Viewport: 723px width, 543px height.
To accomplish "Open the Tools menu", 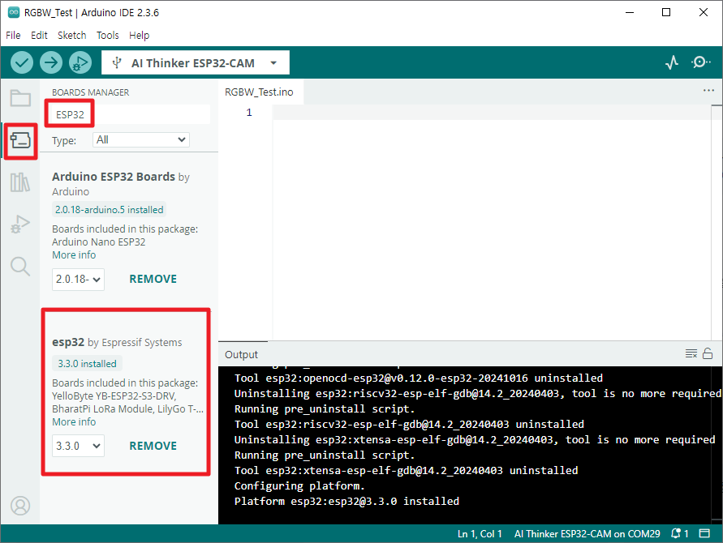I will (x=107, y=35).
